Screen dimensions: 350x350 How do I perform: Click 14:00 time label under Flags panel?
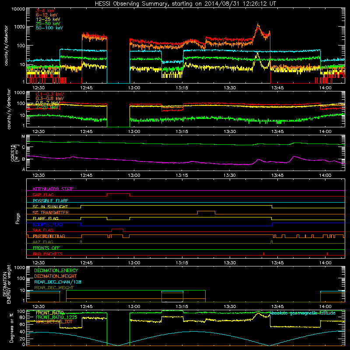pyautogui.click(x=325, y=263)
